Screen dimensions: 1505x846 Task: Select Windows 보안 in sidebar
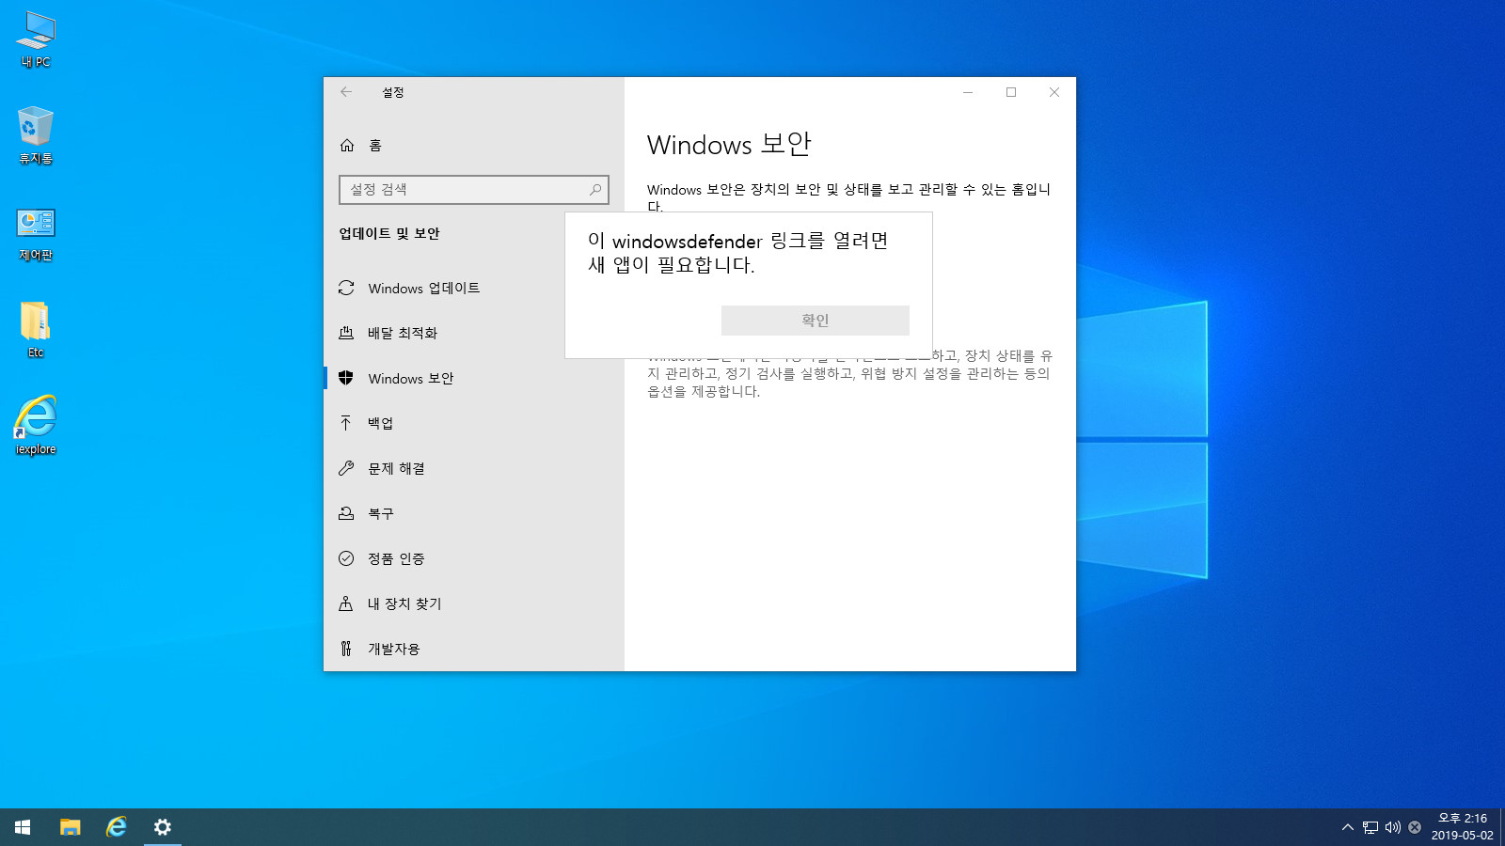(474, 378)
